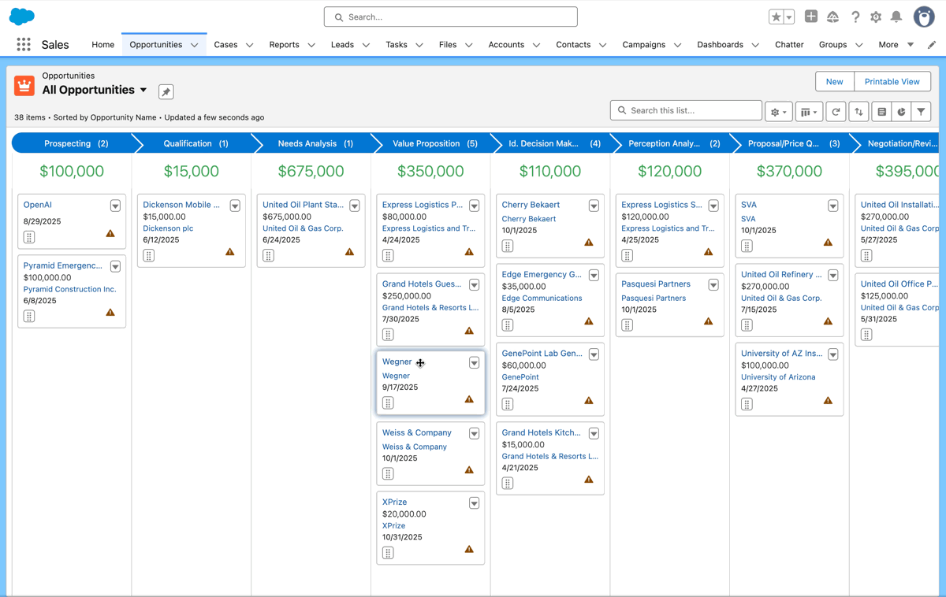Open the Setup gear in header

876,17
